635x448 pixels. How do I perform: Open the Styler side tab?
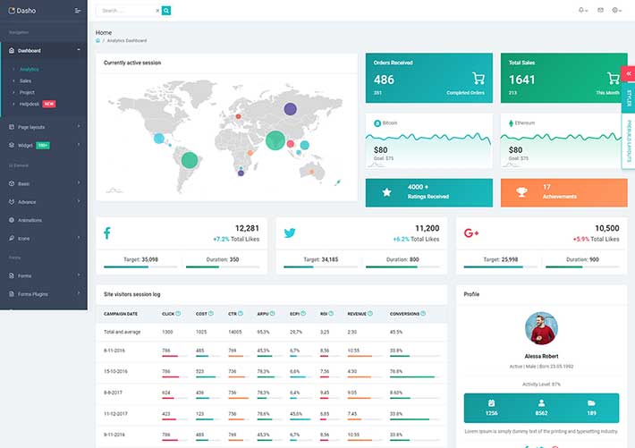click(x=629, y=97)
